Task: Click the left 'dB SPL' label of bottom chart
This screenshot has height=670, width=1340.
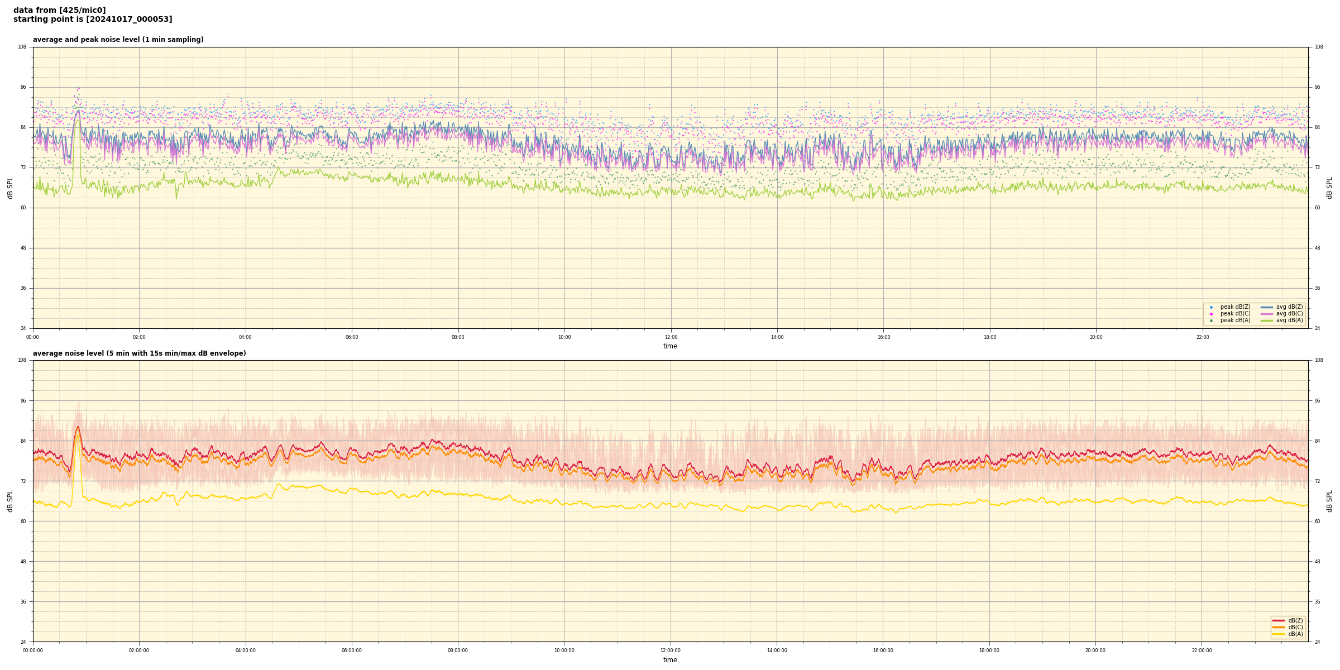Action: (10, 501)
